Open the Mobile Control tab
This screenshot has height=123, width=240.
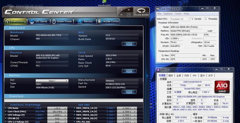tap(108, 22)
